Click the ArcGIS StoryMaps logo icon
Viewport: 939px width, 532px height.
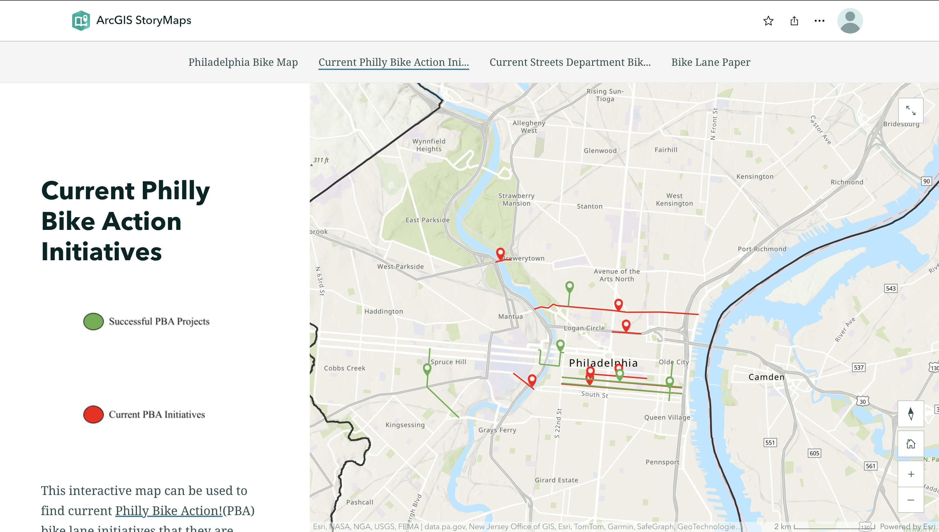pos(81,20)
